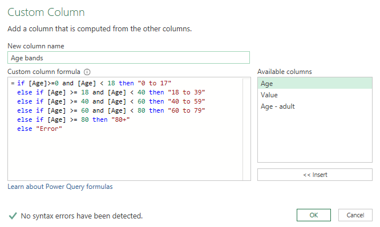Click the formula info icon
This screenshot has width=380, height=227.
[87, 72]
